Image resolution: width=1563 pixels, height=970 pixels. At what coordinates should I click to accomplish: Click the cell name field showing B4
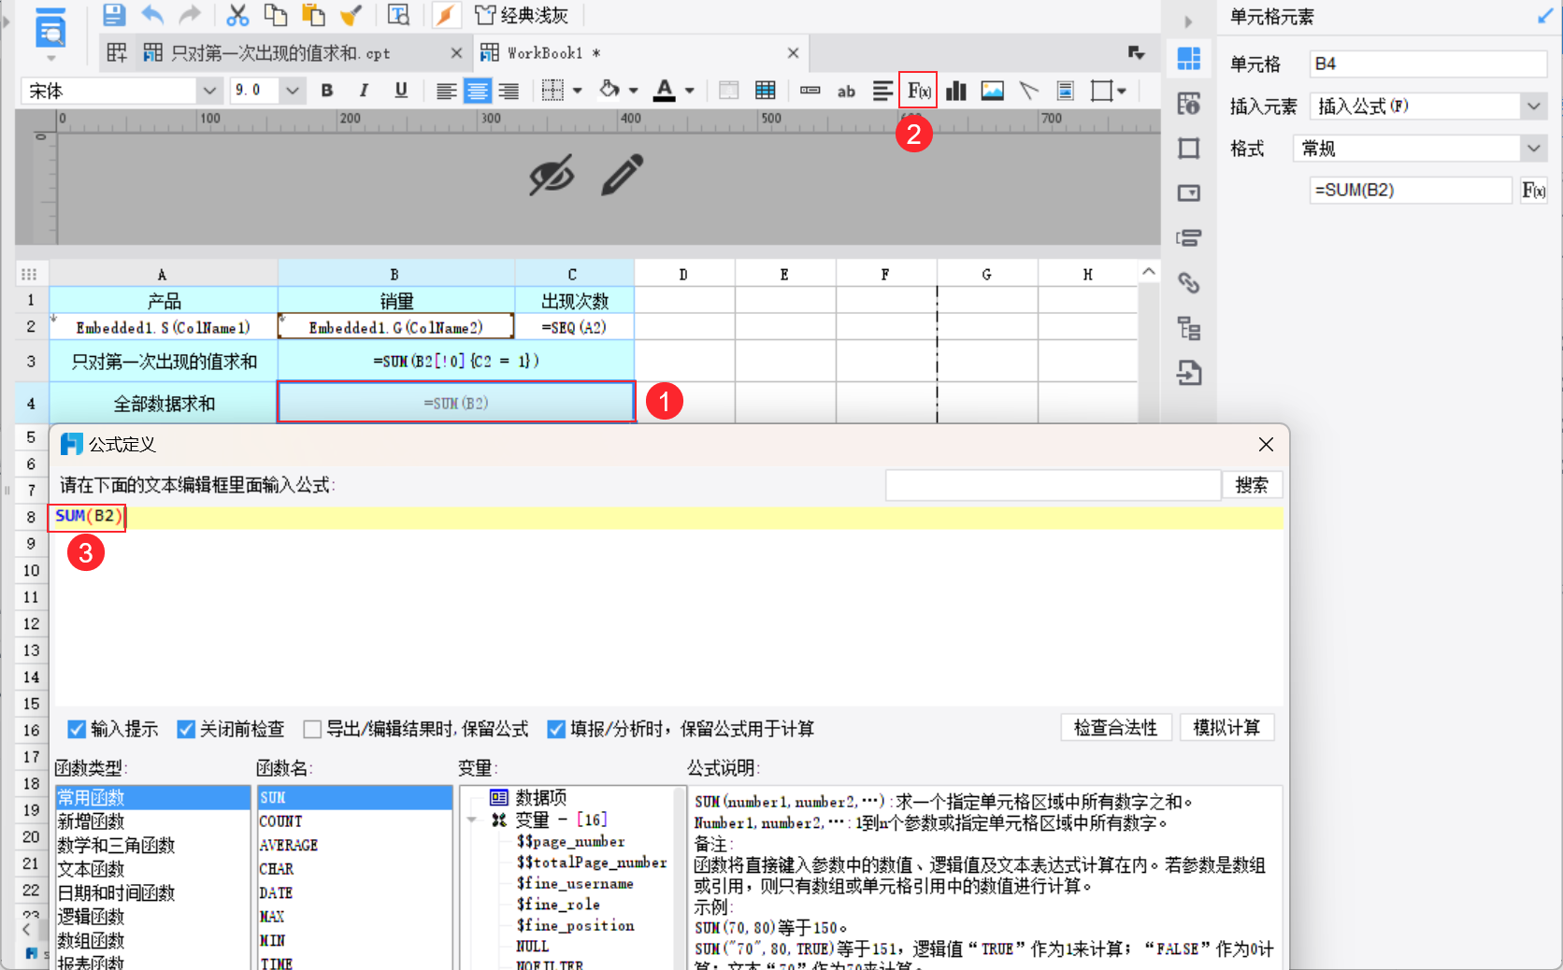click(1428, 64)
